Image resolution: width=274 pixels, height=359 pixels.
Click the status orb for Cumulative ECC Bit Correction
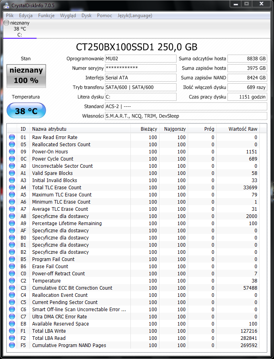[12, 288]
